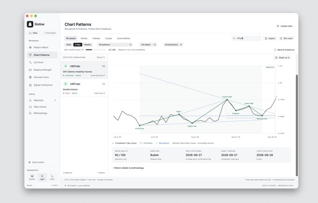Click the Bullish direction value
The height and width of the screenshot is (203, 318).
154,155
